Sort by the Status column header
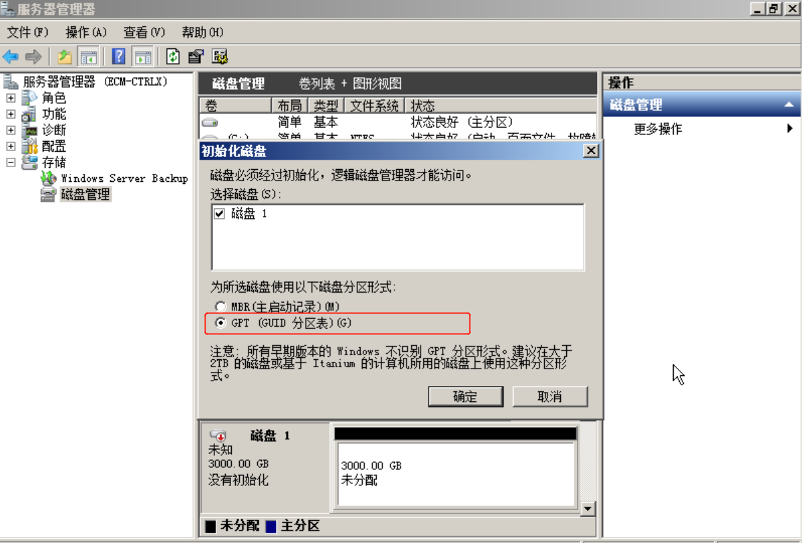Viewport: 802px width, 543px height. pyautogui.click(x=500, y=105)
